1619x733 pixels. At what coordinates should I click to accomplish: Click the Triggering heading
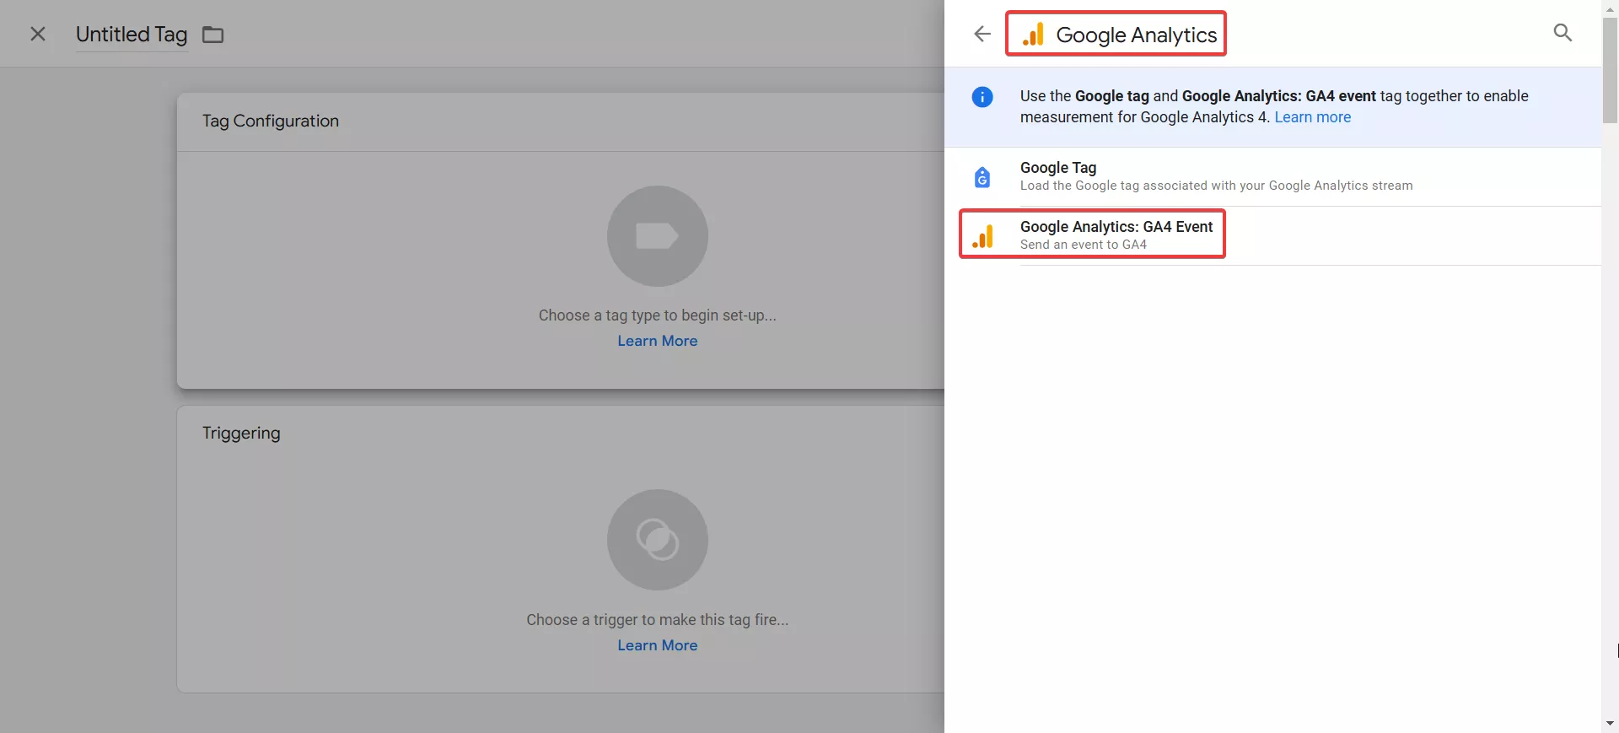pos(241,433)
